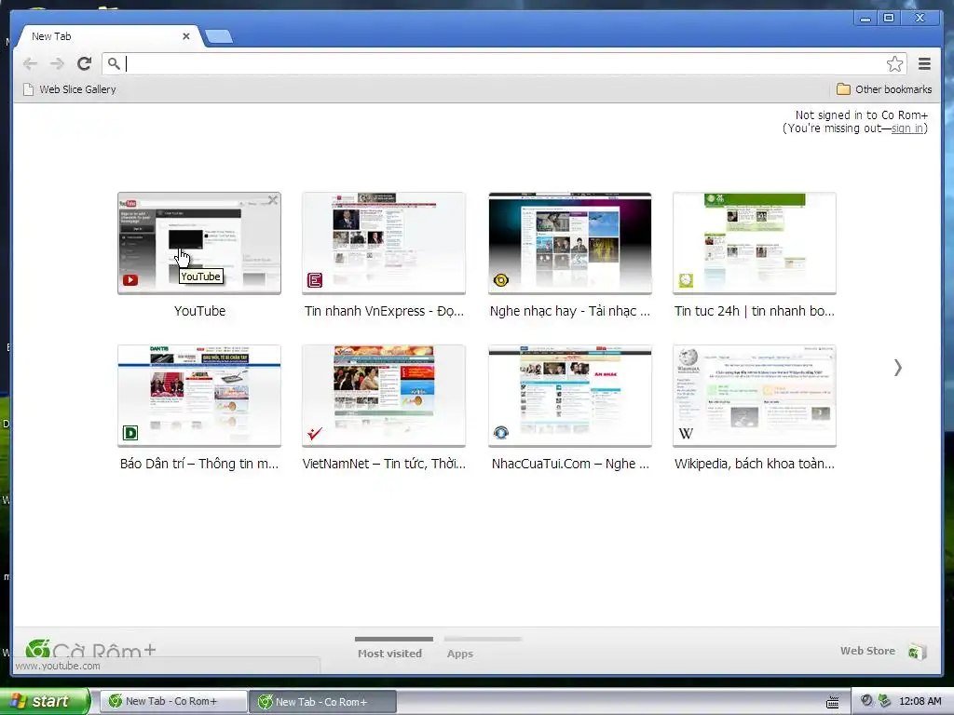Remove YouTube thumbnail with its X
Image resolution: width=954 pixels, height=715 pixels.
[x=273, y=200]
